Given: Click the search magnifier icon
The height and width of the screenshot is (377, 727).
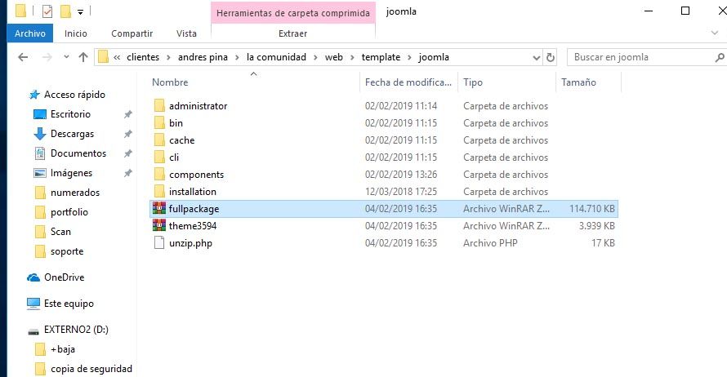Looking at the screenshot, I should 720,57.
